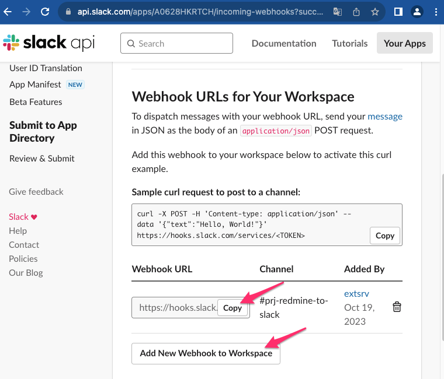Click the sample curl command text
Viewport: 444px width, 379px height.
point(244,224)
